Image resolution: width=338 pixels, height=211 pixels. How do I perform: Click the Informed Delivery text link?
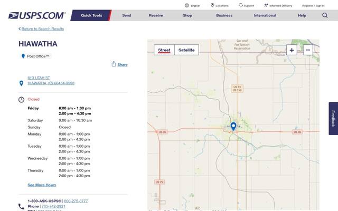280,6
